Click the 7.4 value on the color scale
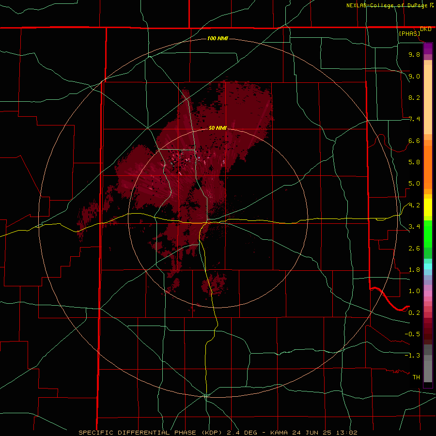This screenshot has width=436, height=436. coord(414,119)
